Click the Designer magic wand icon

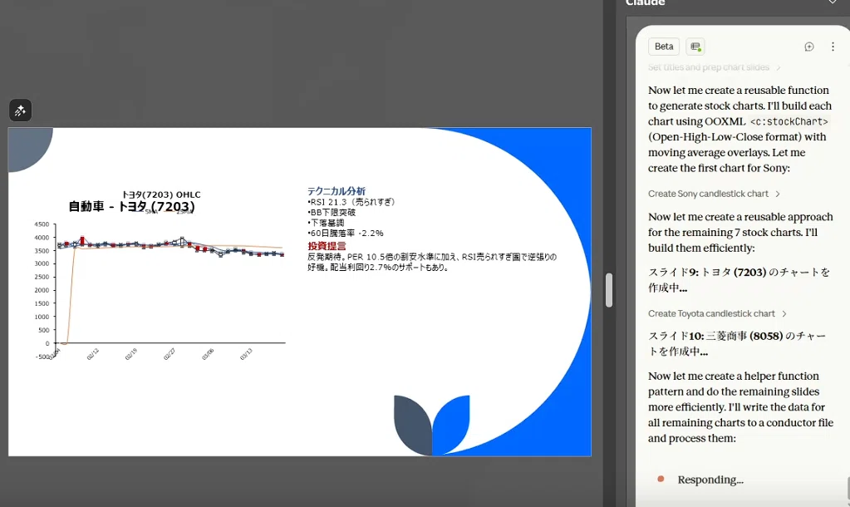pyautogui.click(x=20, y=111)
